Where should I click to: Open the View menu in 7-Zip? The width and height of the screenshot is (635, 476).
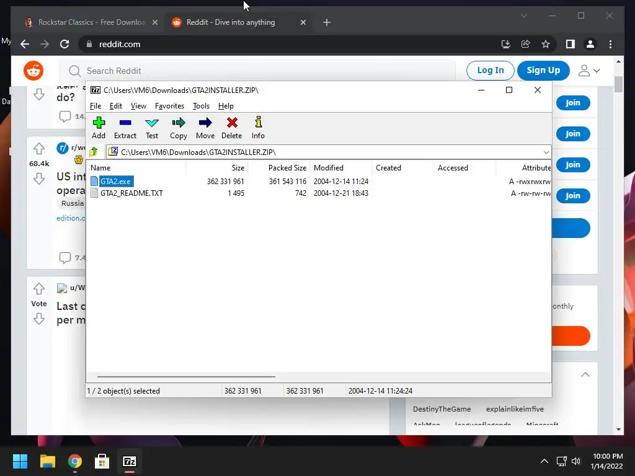pyautogui.click(x=138, y=106)
